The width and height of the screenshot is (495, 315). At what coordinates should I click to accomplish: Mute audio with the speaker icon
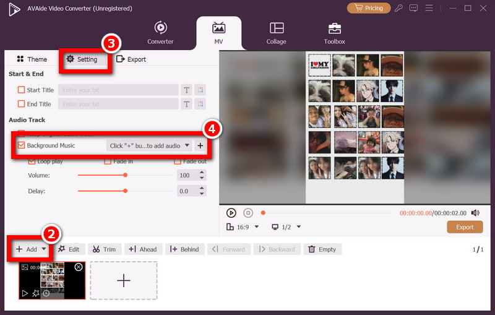point(475,213)
